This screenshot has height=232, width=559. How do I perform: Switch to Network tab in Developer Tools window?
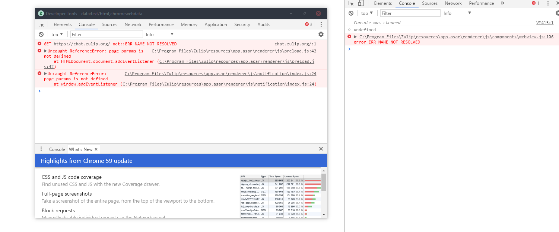[x=133, y=25]
